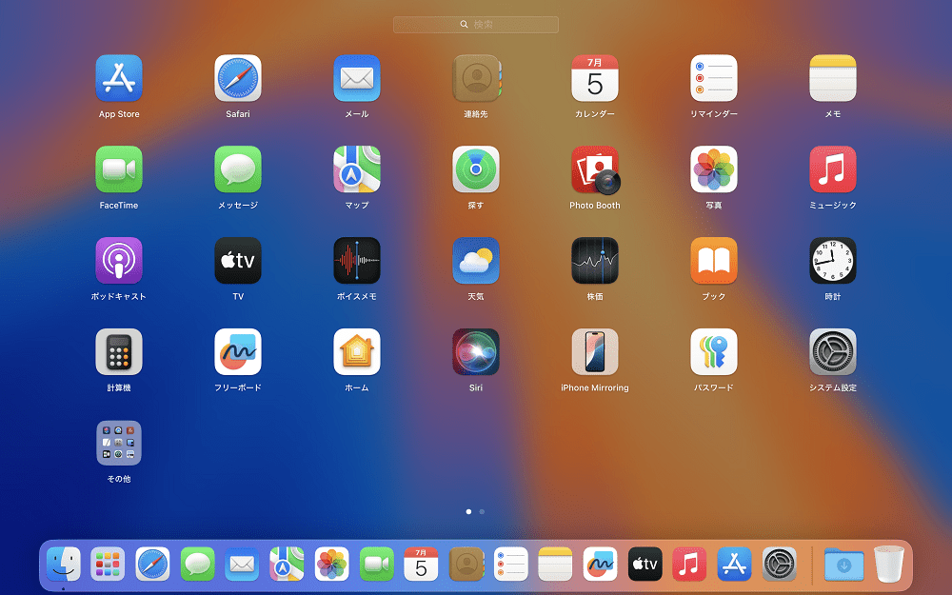Click the Launchpad icon in the Dock
Screen dimensions: 952x595
[108, 564]
